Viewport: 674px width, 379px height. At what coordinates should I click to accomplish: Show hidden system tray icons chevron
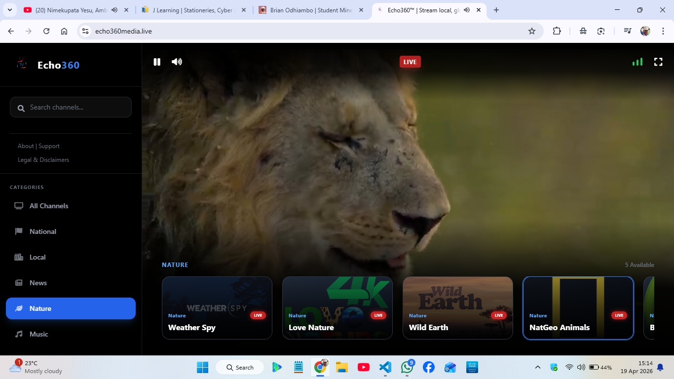click(538, 367)
